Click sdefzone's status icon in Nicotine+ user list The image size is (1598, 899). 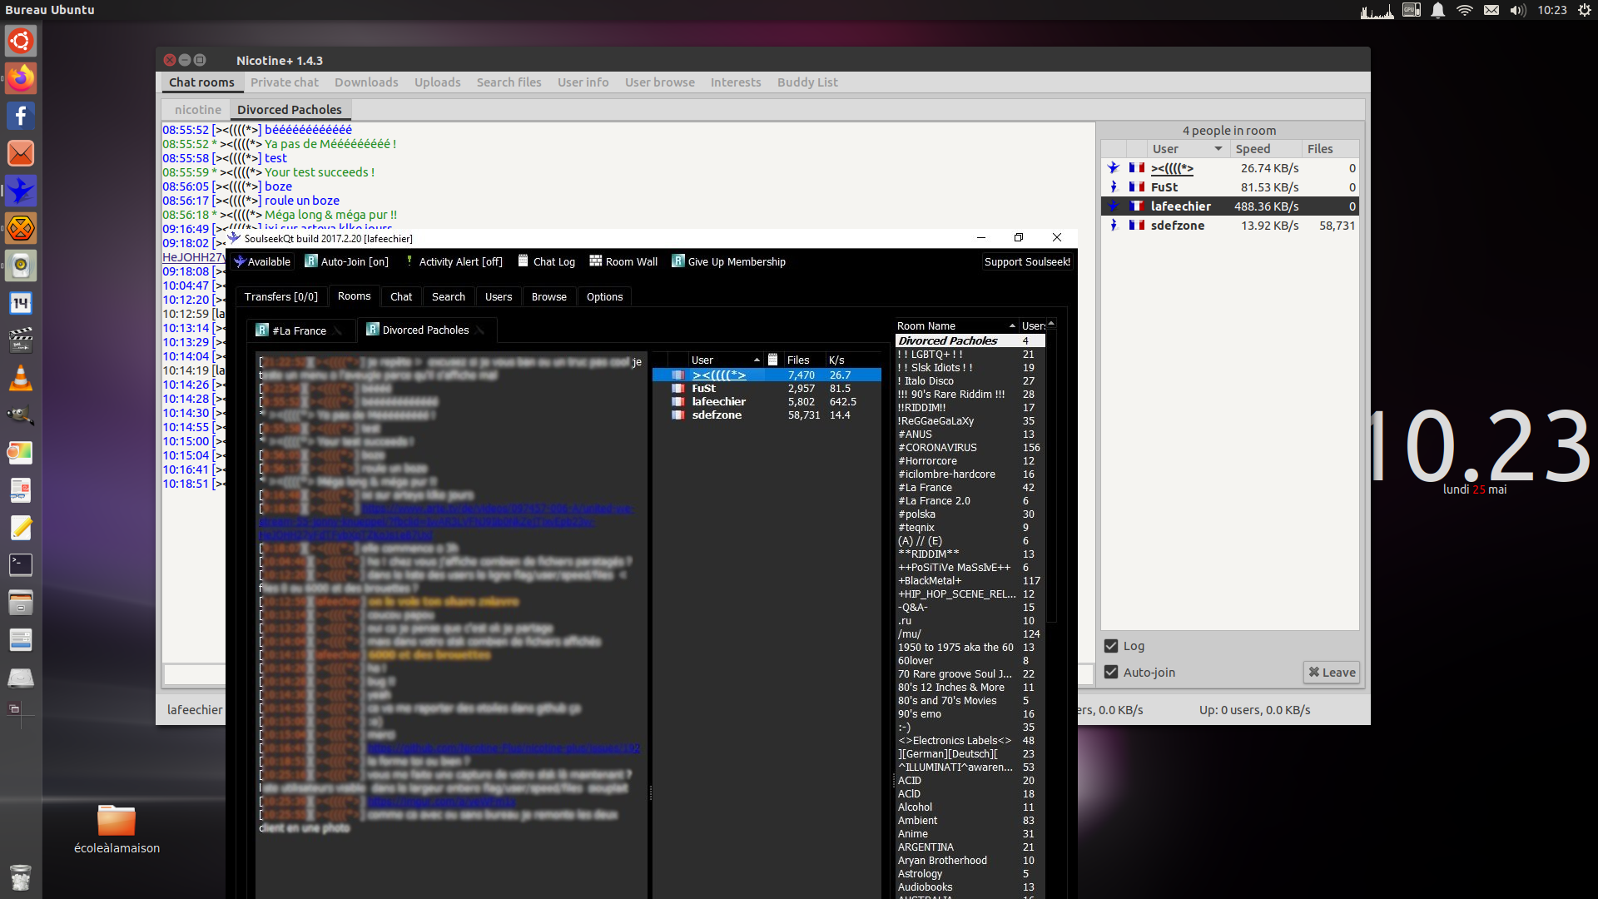pyautogui.click(x=1114, y=226)
